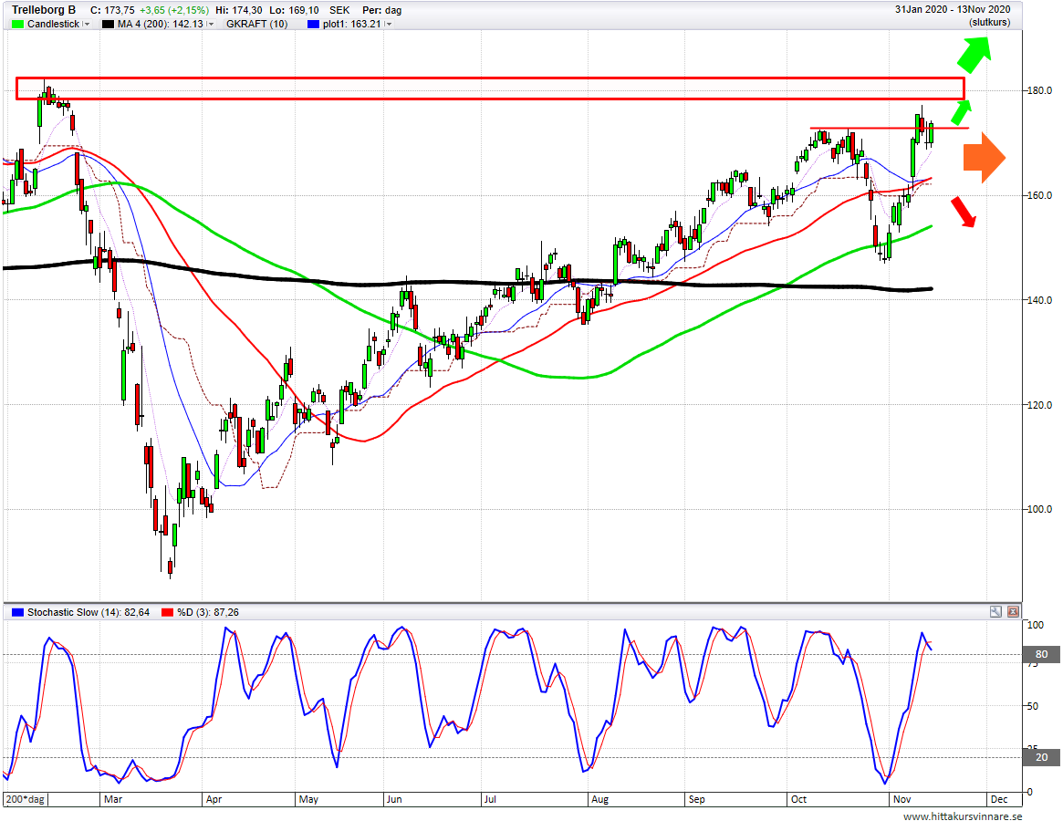This screenshot has width=1063, height=821.
Task: Expand the Candlestick dropdown arrow
Action: (x=86, y=24)
